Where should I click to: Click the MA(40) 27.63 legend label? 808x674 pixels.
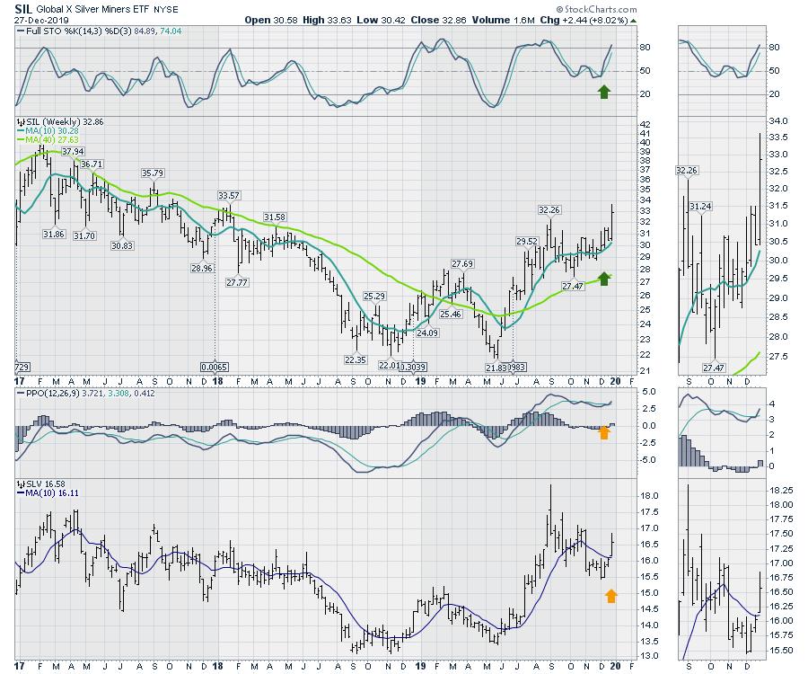point(51,140)
